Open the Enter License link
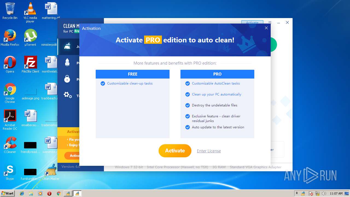 (209, 151)
